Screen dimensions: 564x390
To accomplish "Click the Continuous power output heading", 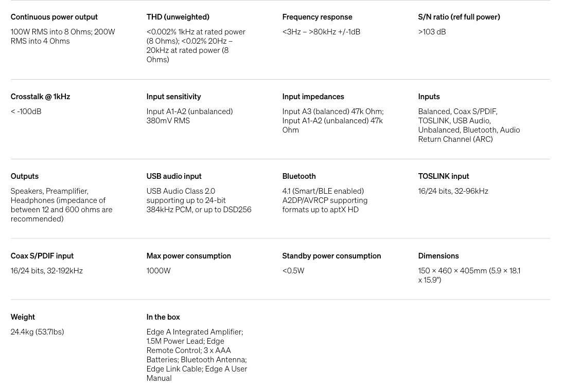I will (x=54, y=17).
